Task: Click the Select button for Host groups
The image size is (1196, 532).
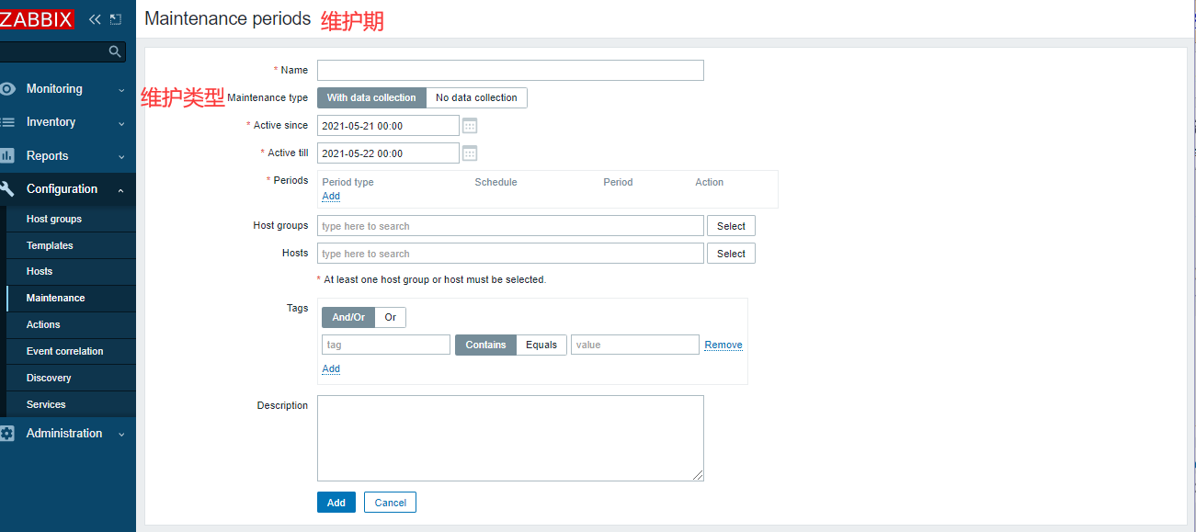Action: point(730,225)
